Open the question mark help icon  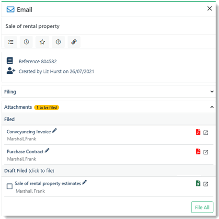[58, 42]
